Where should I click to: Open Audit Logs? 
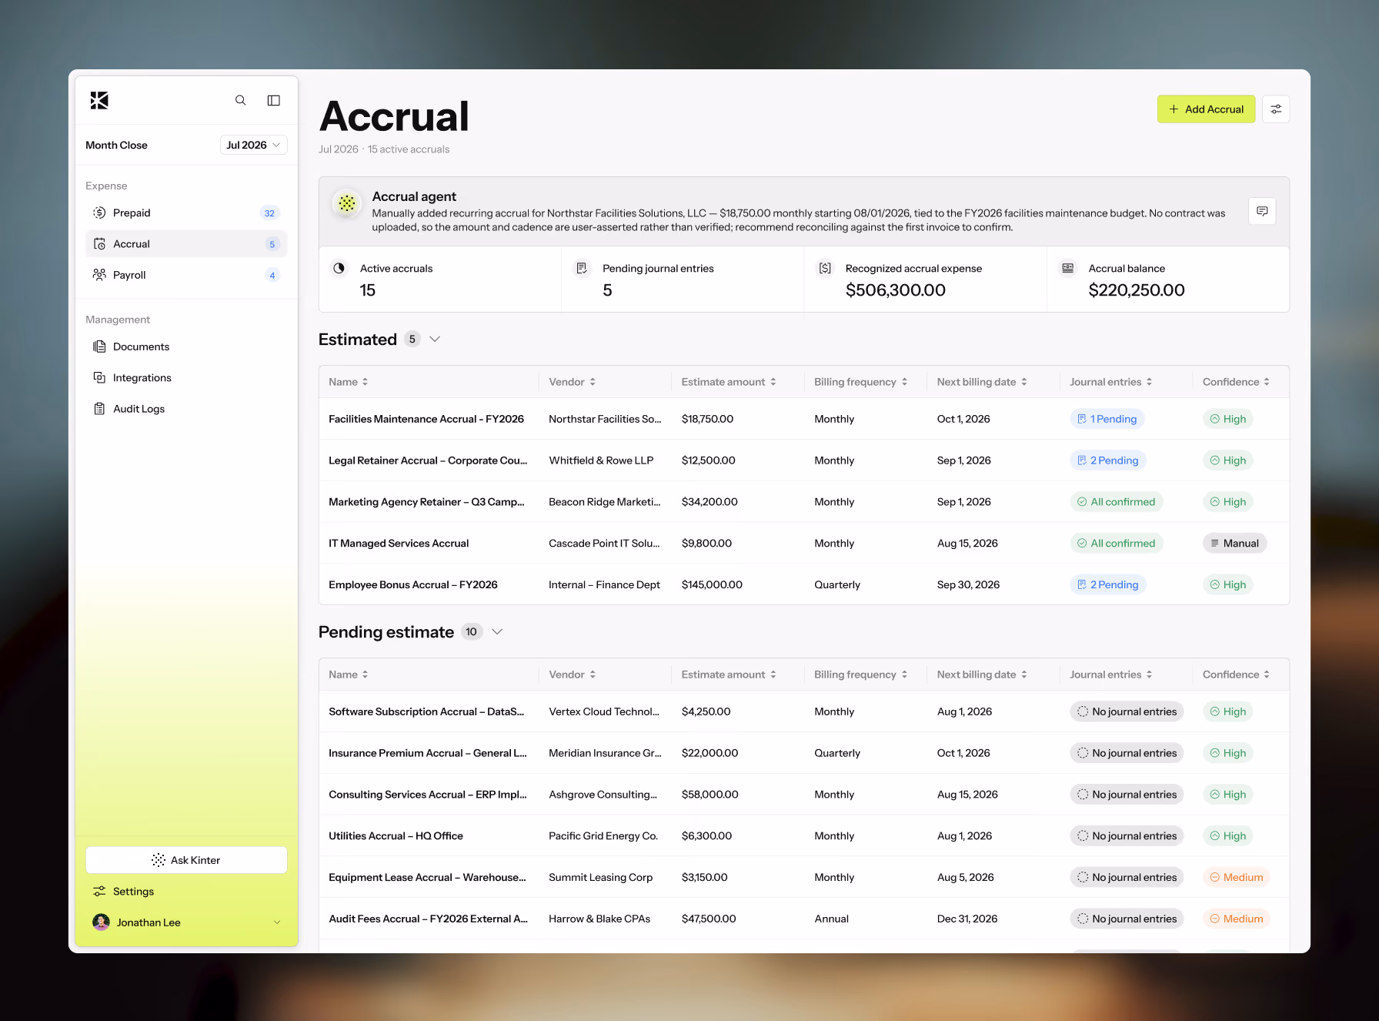186,409
